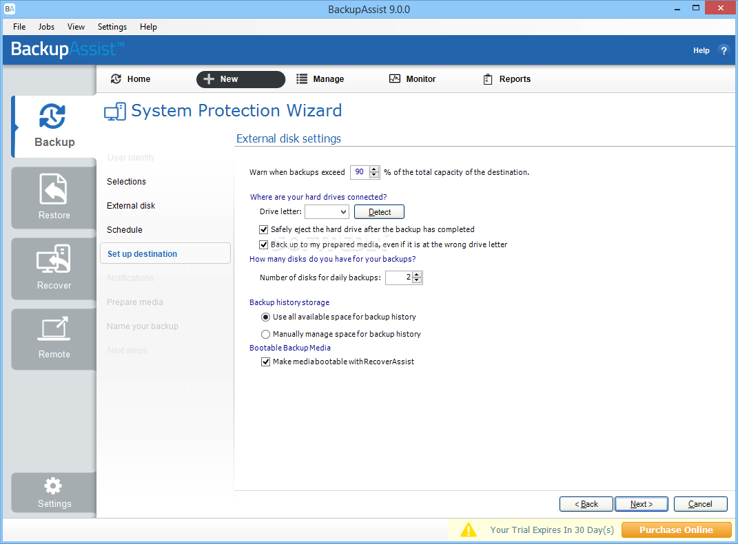The image size is (738, 544).
Task: Open the Restore section in sidebar
Action: point(54,198)
